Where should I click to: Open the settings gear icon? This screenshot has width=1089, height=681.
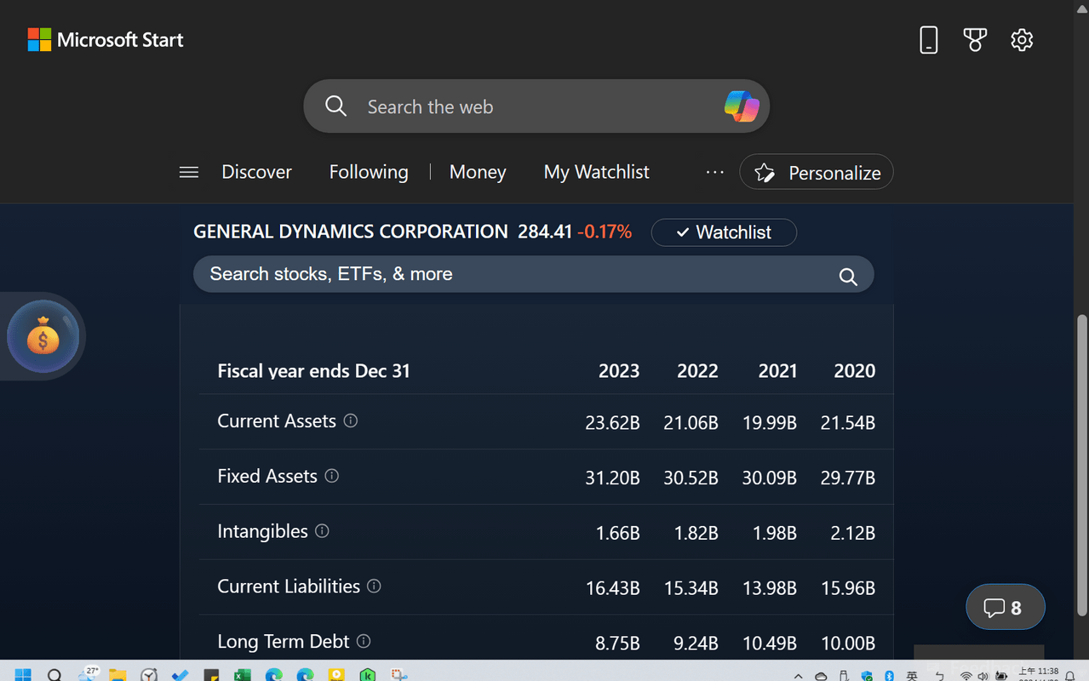point(1022,40)
